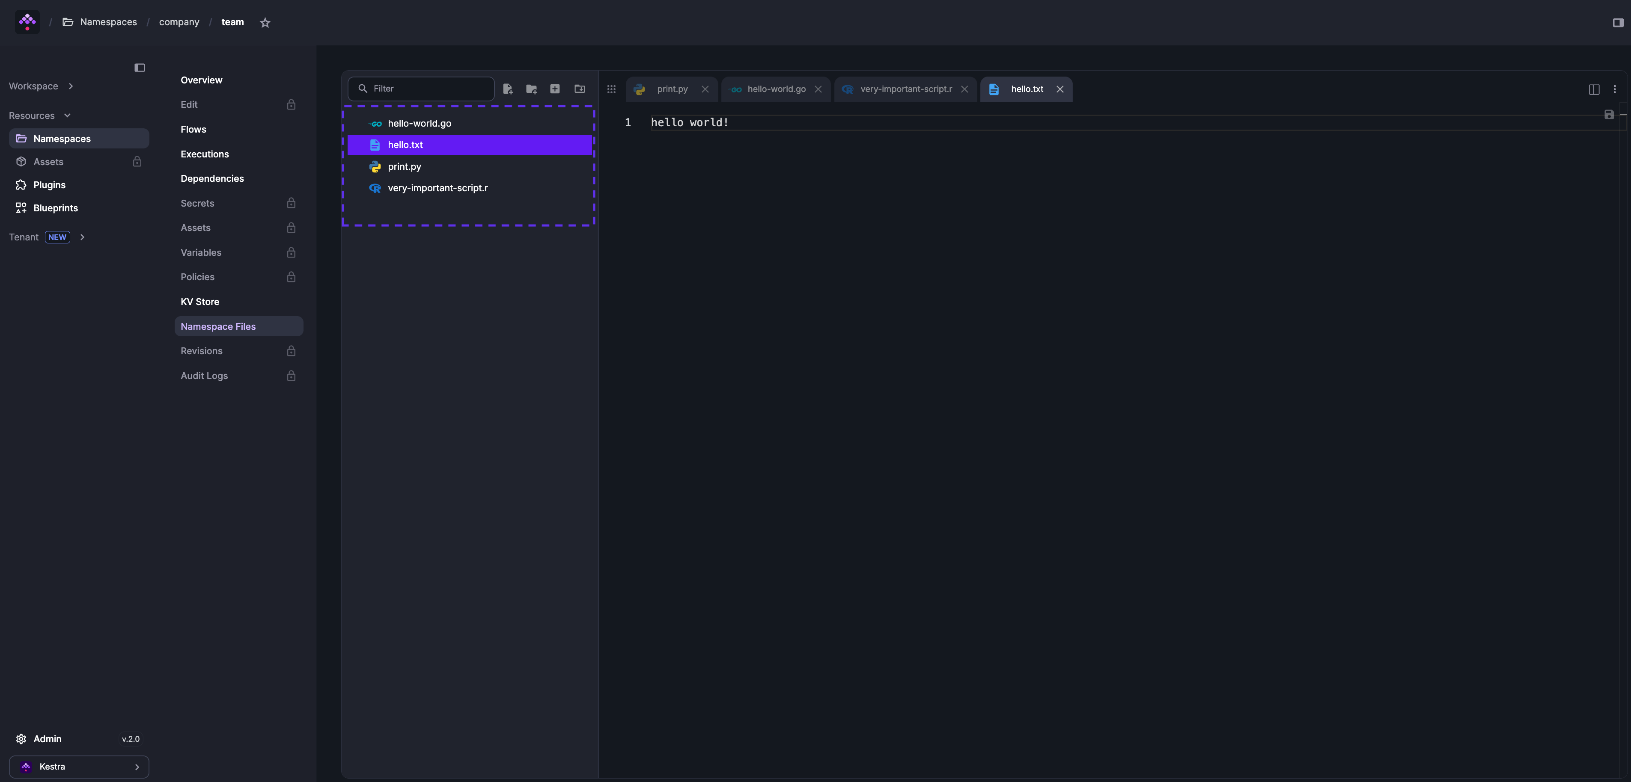Open the locked Policies tab
1631x782 pixels.
(239, 277)
